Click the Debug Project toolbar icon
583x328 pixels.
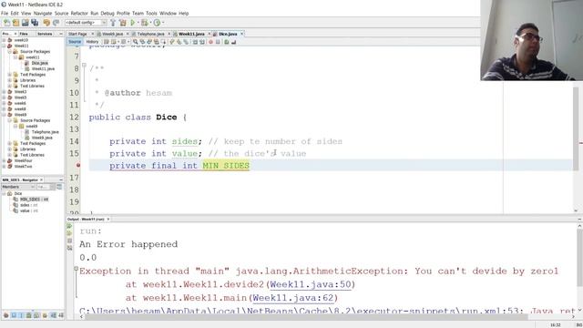[144, 23]
